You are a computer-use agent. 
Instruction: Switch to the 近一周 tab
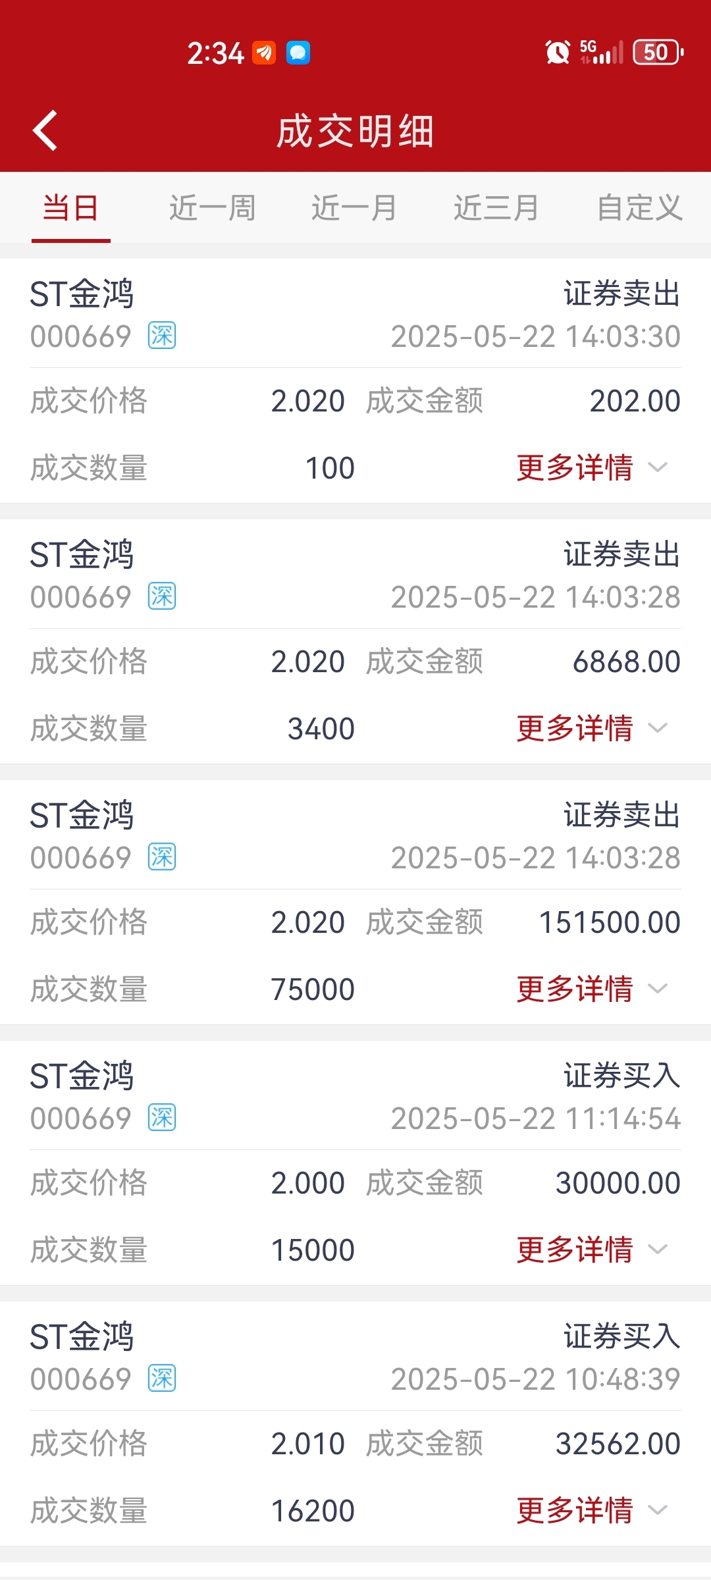coord(213,208)
